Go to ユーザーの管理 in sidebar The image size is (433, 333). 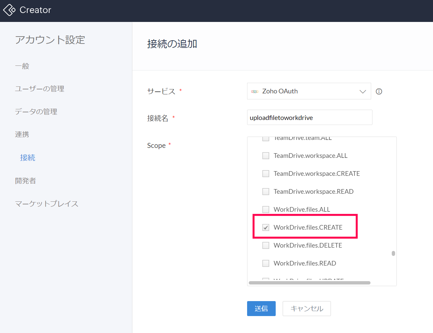pyautogui.click(x=40, y=89)
